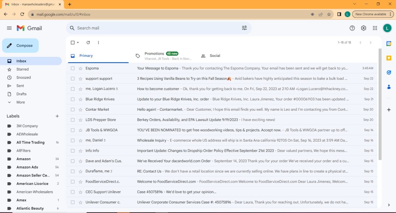Go to the previous page of emails
Viewport: 396px width, 213px height.
click(x=360, y=43)
